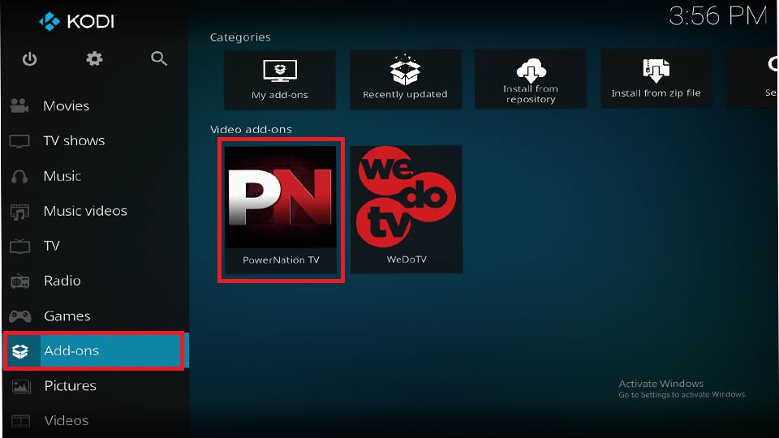Choose Install from zip file label
This screenshot has width=779, height=438.
pyautogui.click(x=656, y=92)
